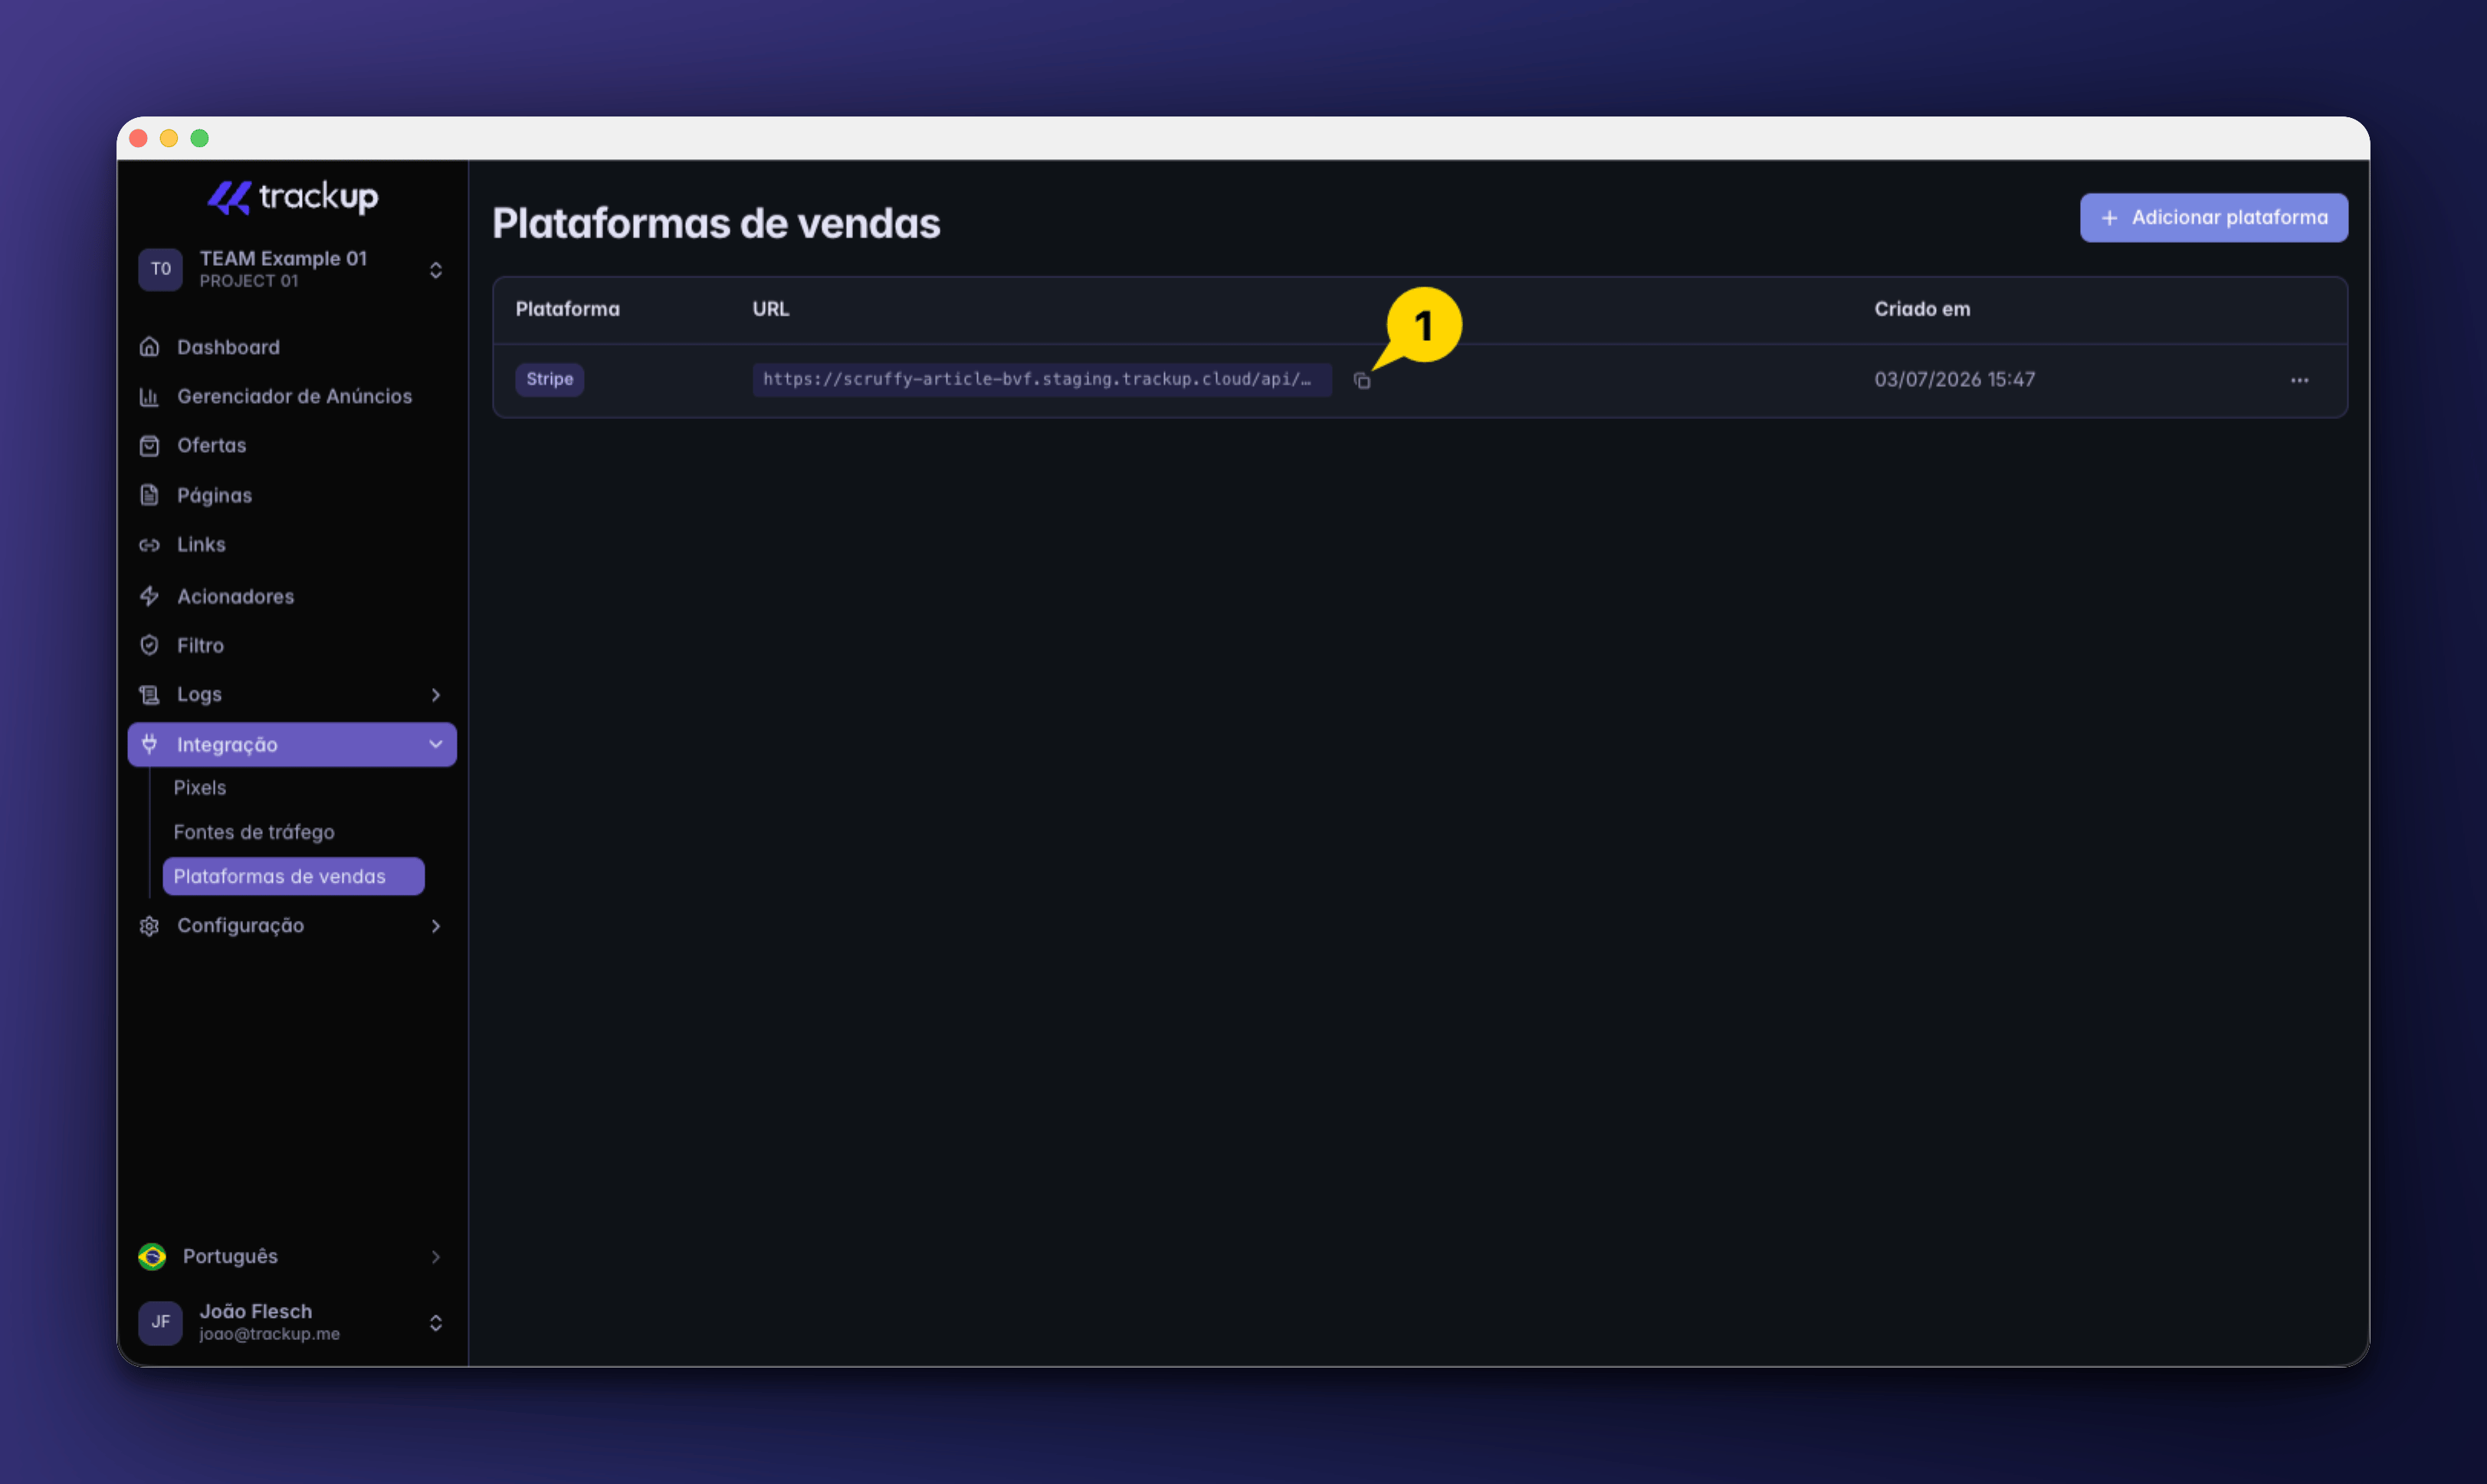Screen dimensions: 2487x1484
Task: Click the TEAM Example 01 name
Action: click(x=283, y=258)
